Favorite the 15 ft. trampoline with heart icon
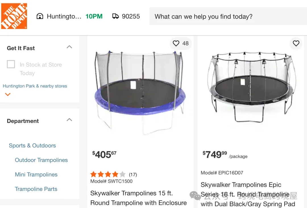This screenshot has height=208, width=307. 176,43
